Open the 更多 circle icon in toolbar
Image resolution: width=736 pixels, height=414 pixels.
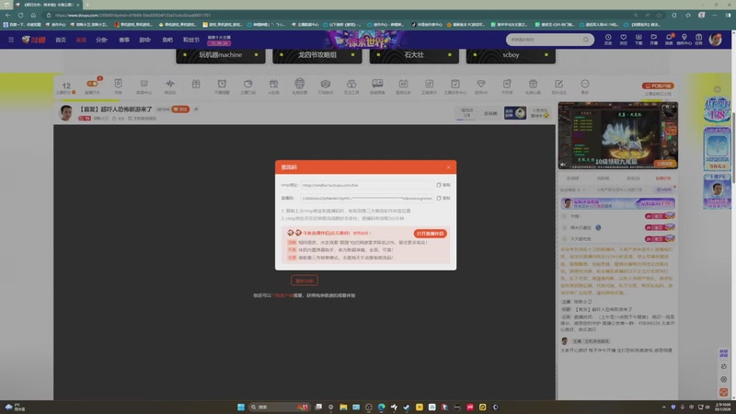point(585,84)
